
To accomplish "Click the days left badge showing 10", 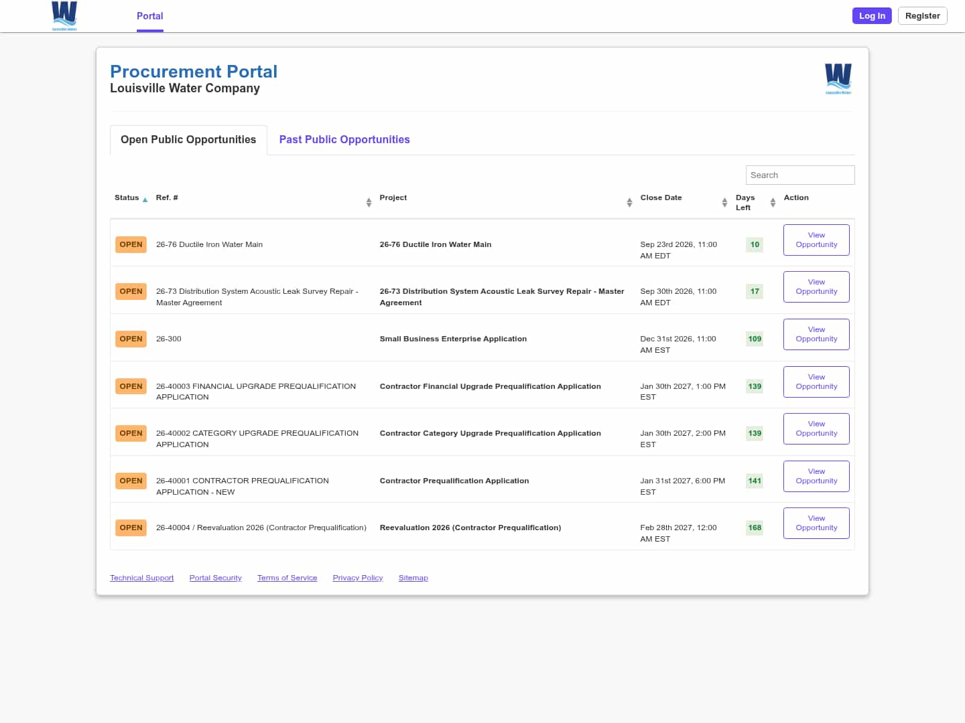I will (755, 244).
